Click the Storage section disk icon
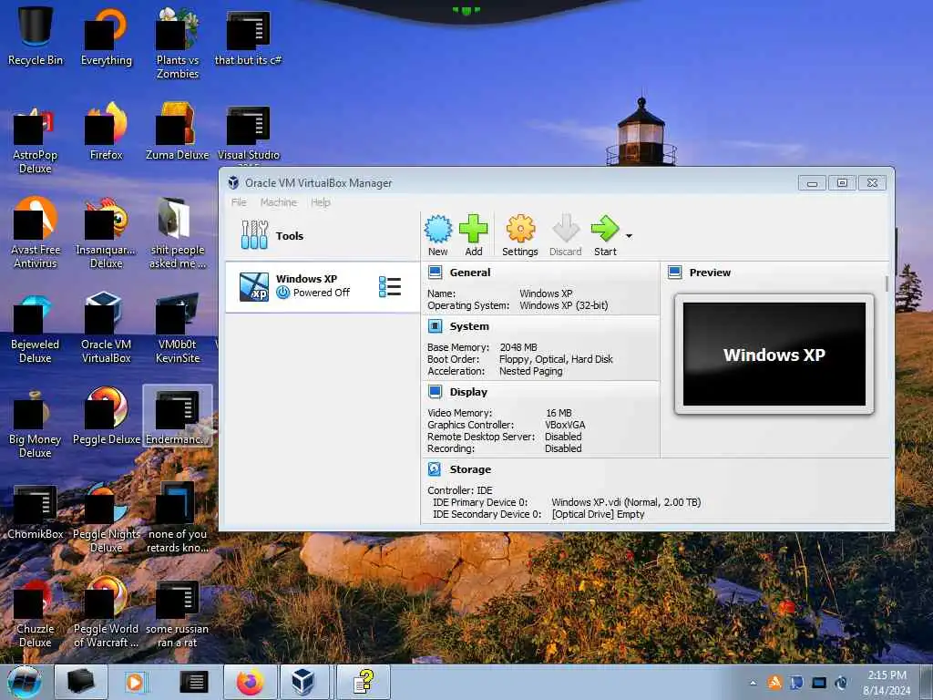 click(x=435, y=469)
